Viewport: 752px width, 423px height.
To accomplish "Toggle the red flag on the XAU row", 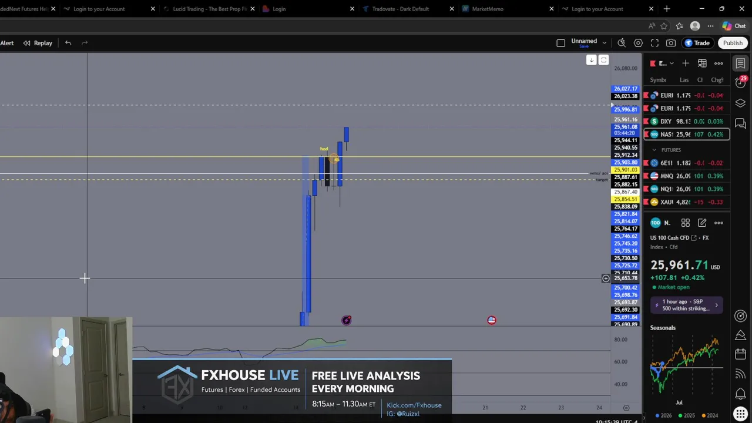I will click(646, 202).
